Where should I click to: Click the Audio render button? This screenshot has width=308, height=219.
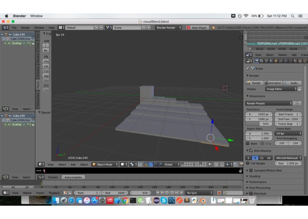[292, 83]
